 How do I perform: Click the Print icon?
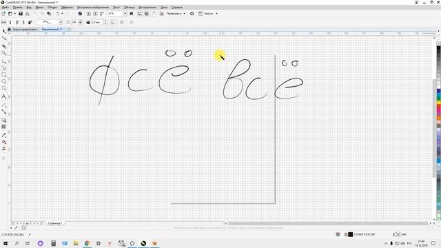28,14
